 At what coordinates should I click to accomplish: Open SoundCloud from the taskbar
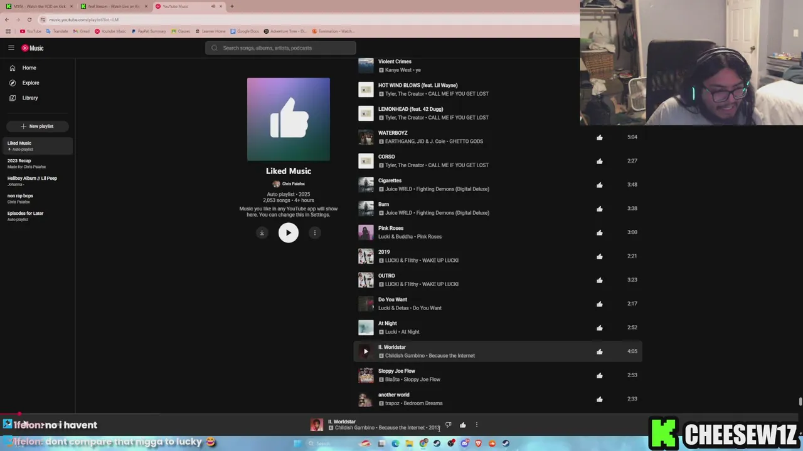coord(492,443)
